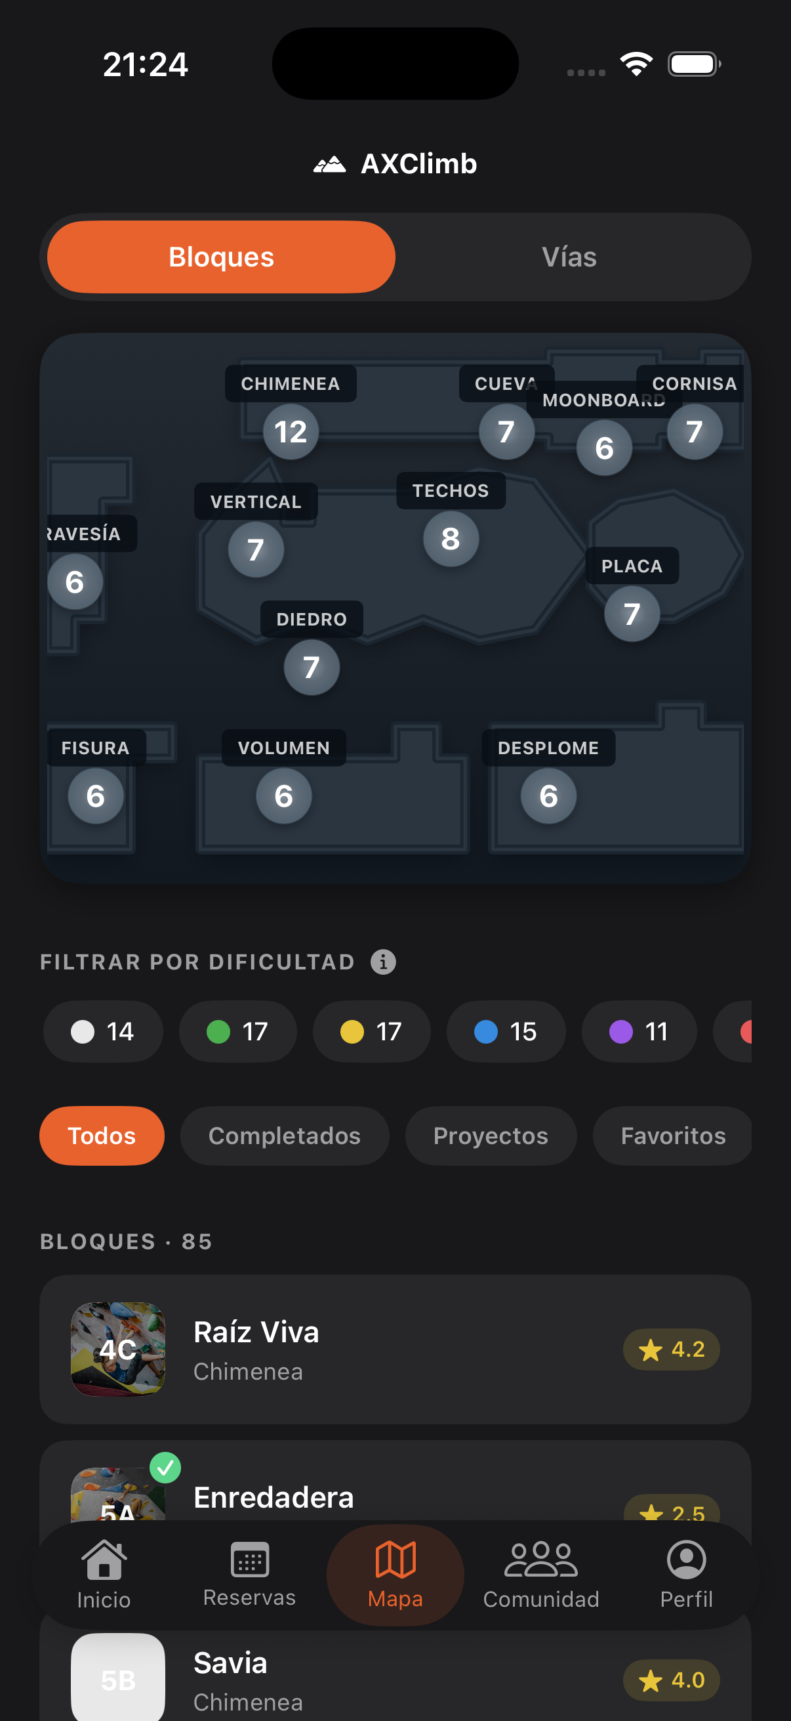
Task: Switch to the Vías segment
Action: (x=569, y=257)
